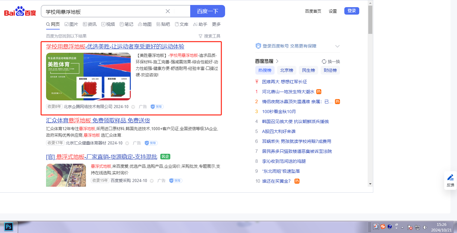The height and width of the screenshot is (233, 457).
Task: Open hot search 耳蜗丢失 男孩就读学校将赔7成费用
Action: [297, 141]
